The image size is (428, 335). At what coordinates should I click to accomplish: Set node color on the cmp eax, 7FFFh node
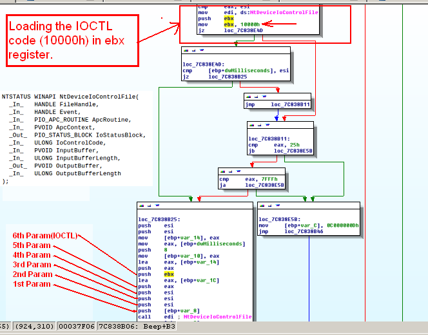pos(223,171)
